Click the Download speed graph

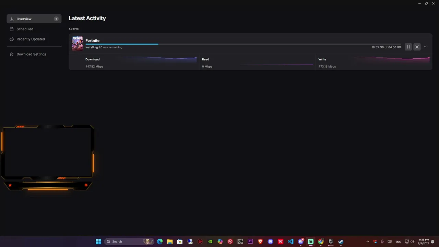point(159,60)
